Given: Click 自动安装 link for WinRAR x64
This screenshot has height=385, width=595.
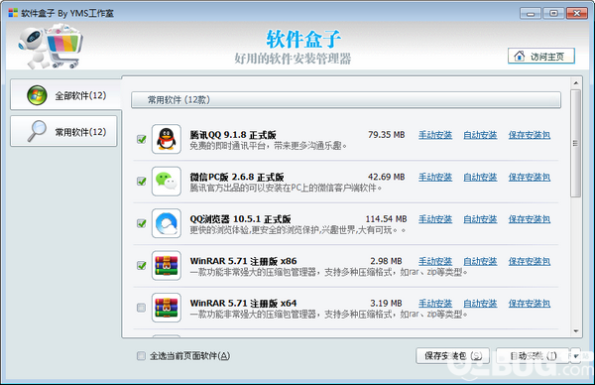Looking at the screenshot, I should (x=480, y=304).
